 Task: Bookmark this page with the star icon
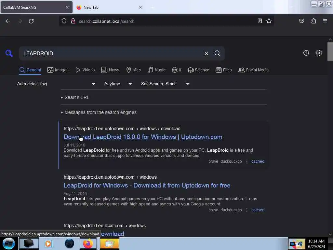269,21
